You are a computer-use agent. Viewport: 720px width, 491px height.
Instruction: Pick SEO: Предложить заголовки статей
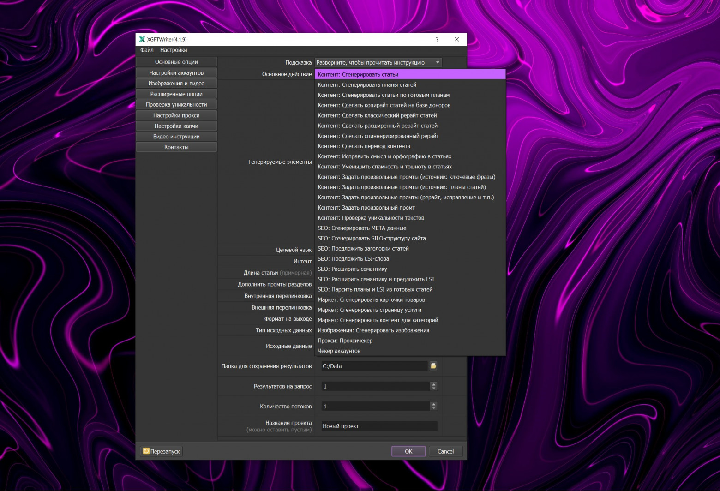click(x=410, y=248)
